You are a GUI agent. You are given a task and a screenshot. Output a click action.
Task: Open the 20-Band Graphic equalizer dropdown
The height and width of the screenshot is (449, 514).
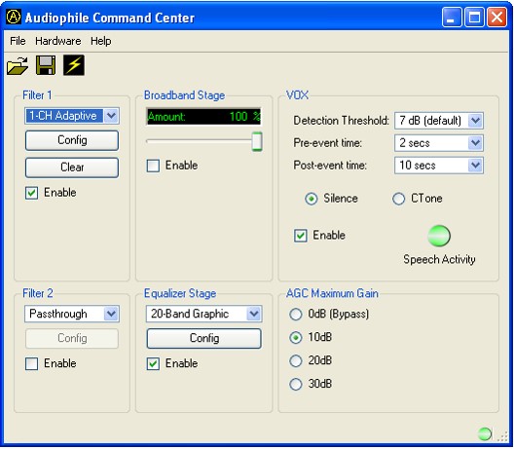[x=254, y=314]
